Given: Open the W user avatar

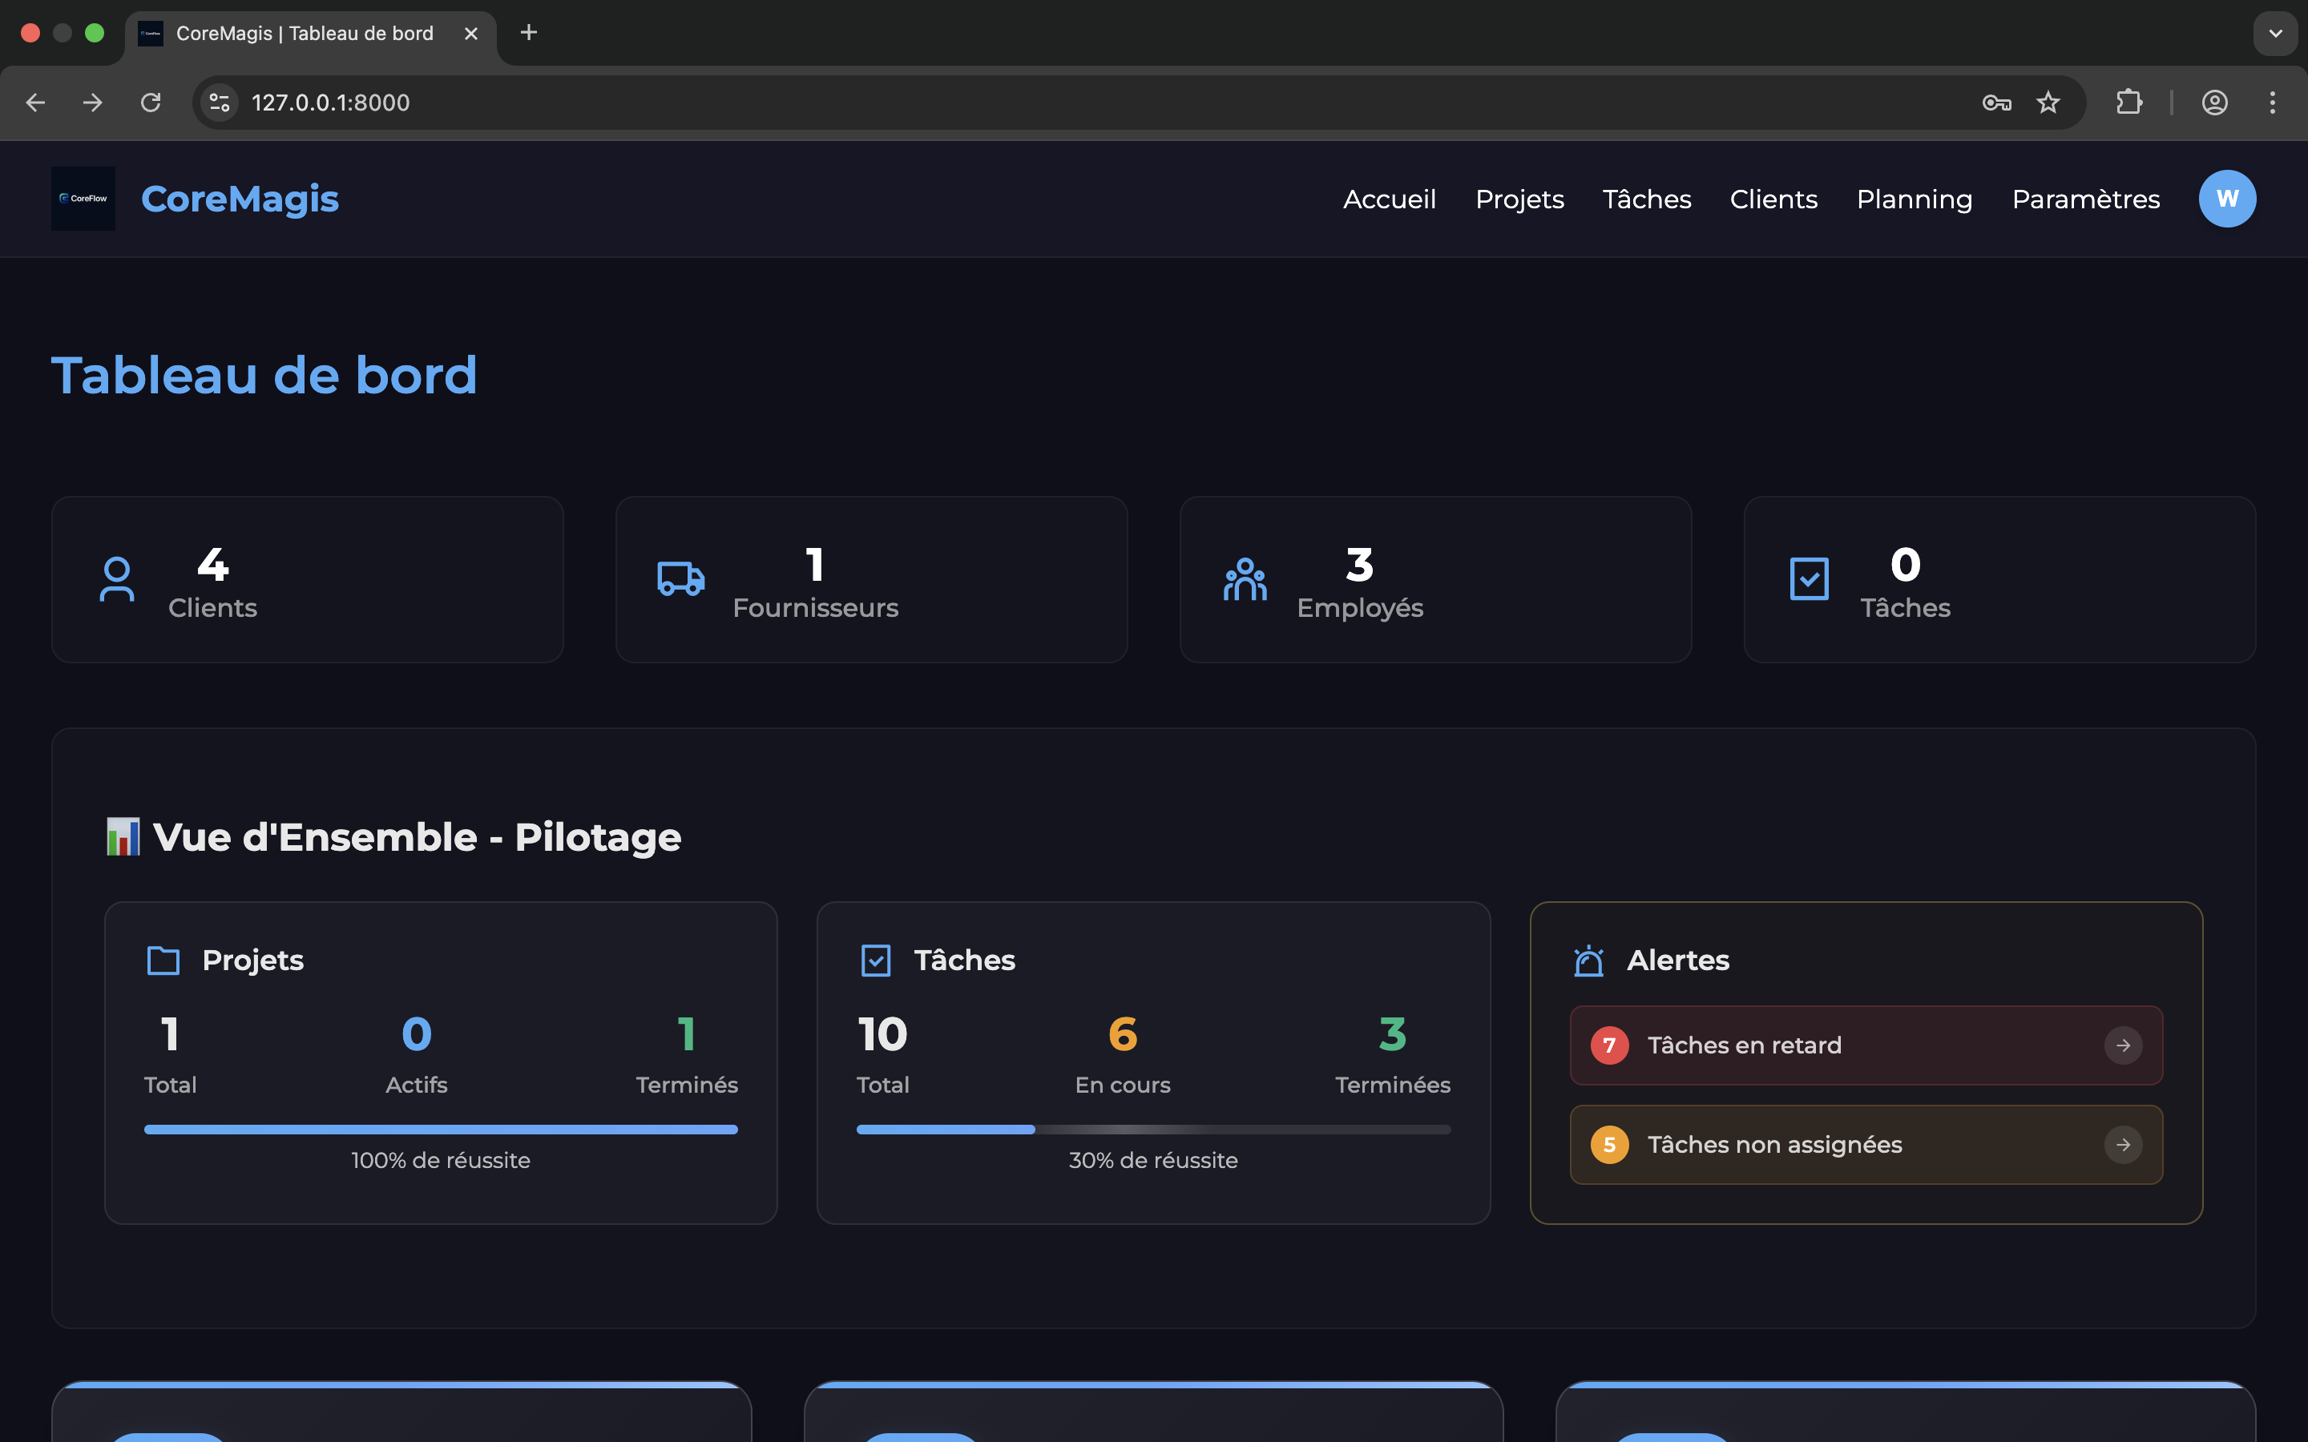Looking at the screenshot, I should click(2227, 199).
